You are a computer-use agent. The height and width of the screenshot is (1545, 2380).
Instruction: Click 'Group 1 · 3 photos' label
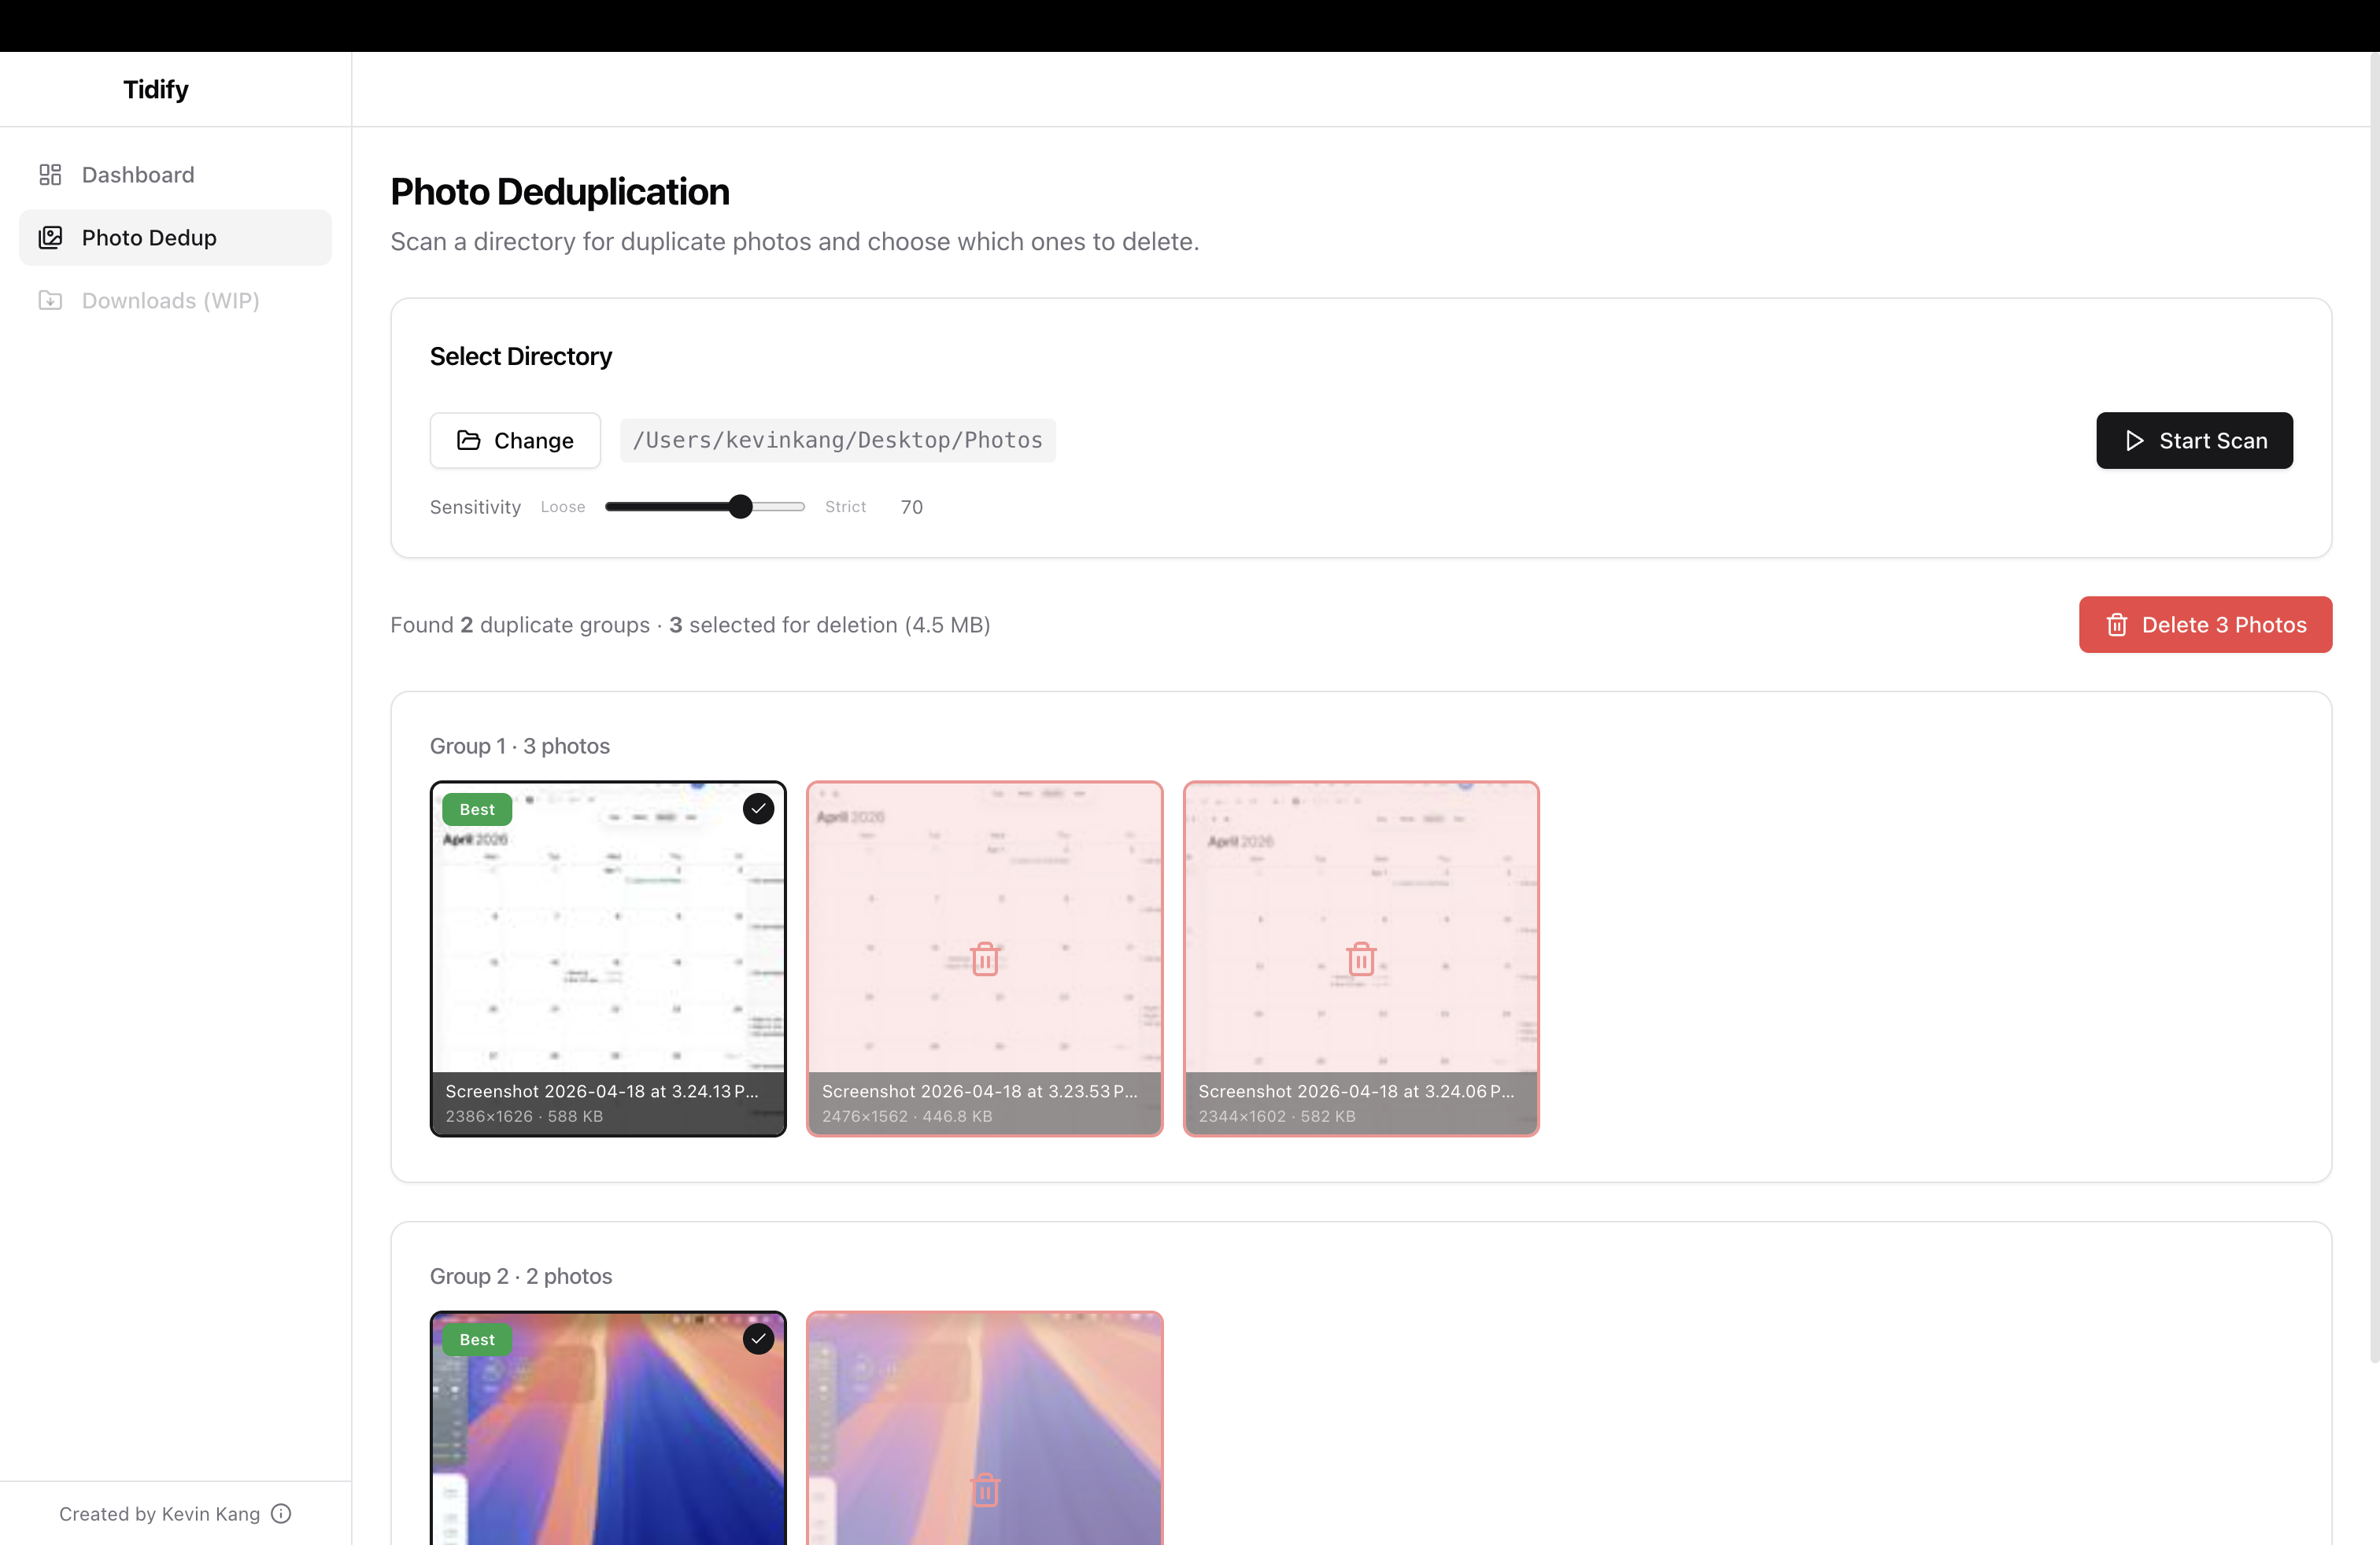click(520, 746)
